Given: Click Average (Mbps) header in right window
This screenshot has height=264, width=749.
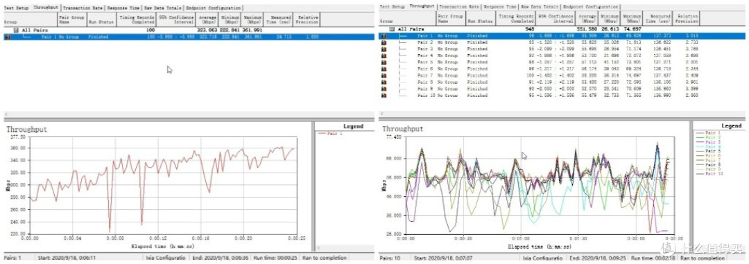Looking at the screenshot, I should coord(587,19).
